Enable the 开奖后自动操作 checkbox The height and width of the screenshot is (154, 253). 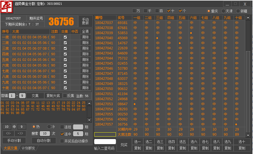62,141
